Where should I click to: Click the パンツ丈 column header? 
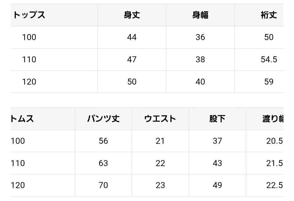pos(103,119)
